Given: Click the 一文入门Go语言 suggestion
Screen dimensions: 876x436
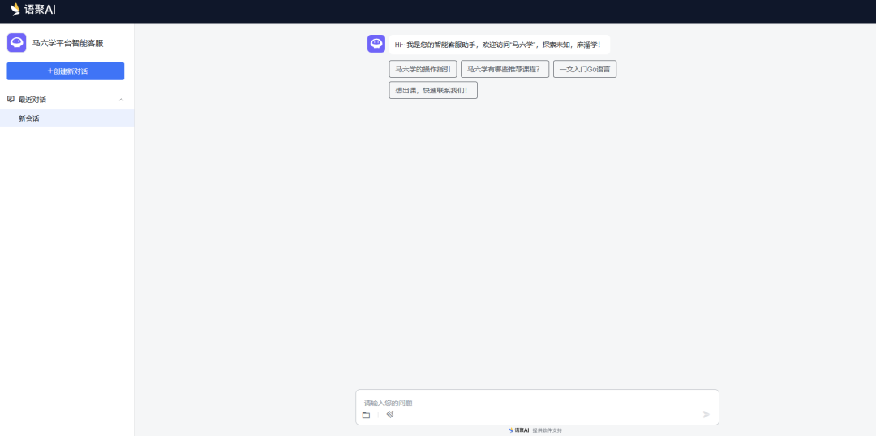Looking at the screenshot, I should pyautogui.click(x=584, y=69).
